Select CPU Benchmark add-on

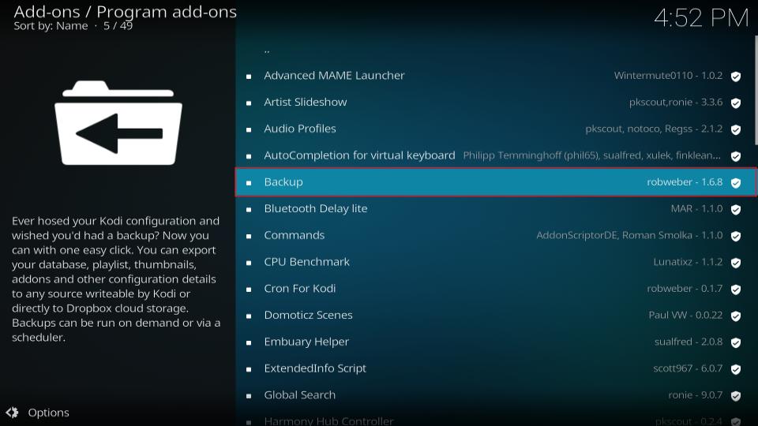click(497, 262)
